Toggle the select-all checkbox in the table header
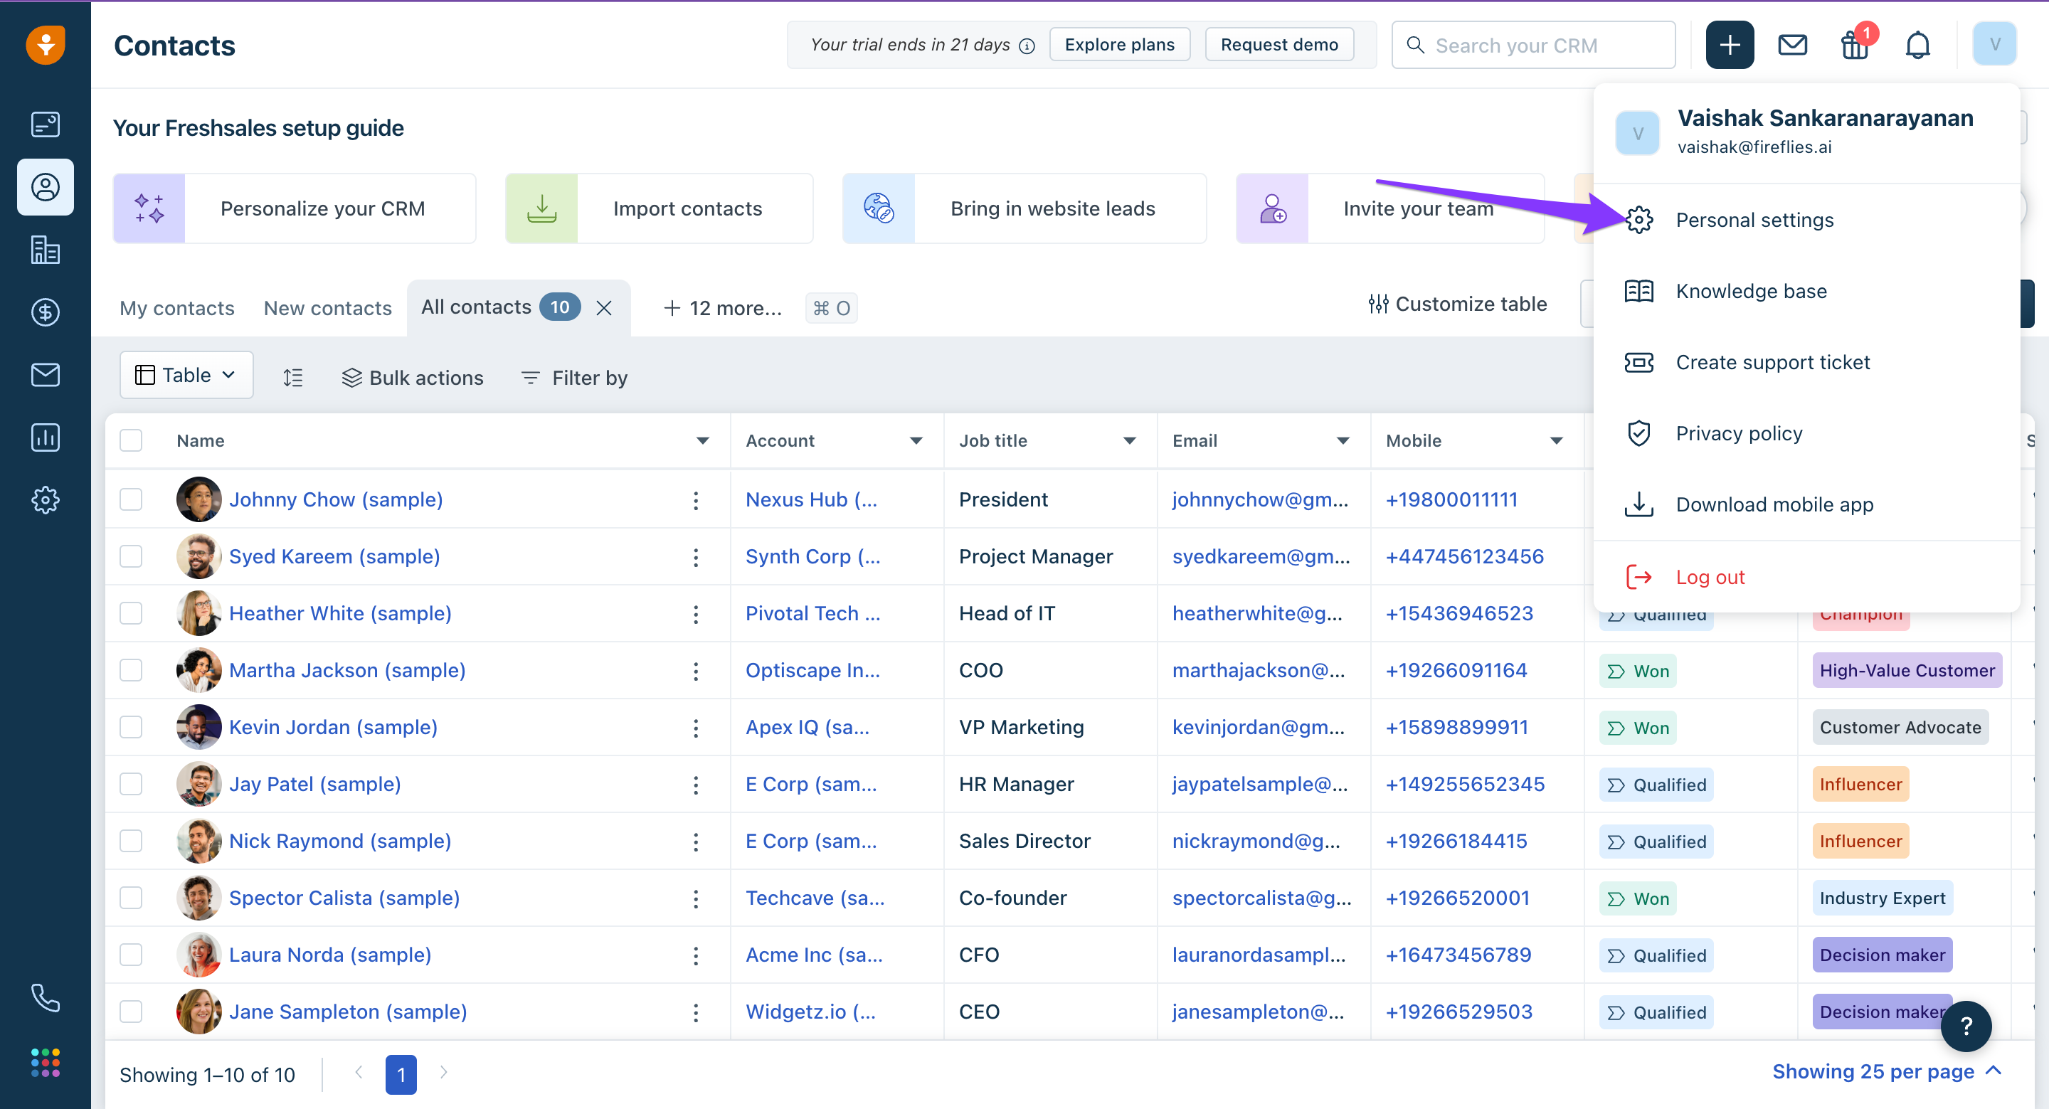The width and height of the screenshot is (2049, 1109). [x=130, y=440]
